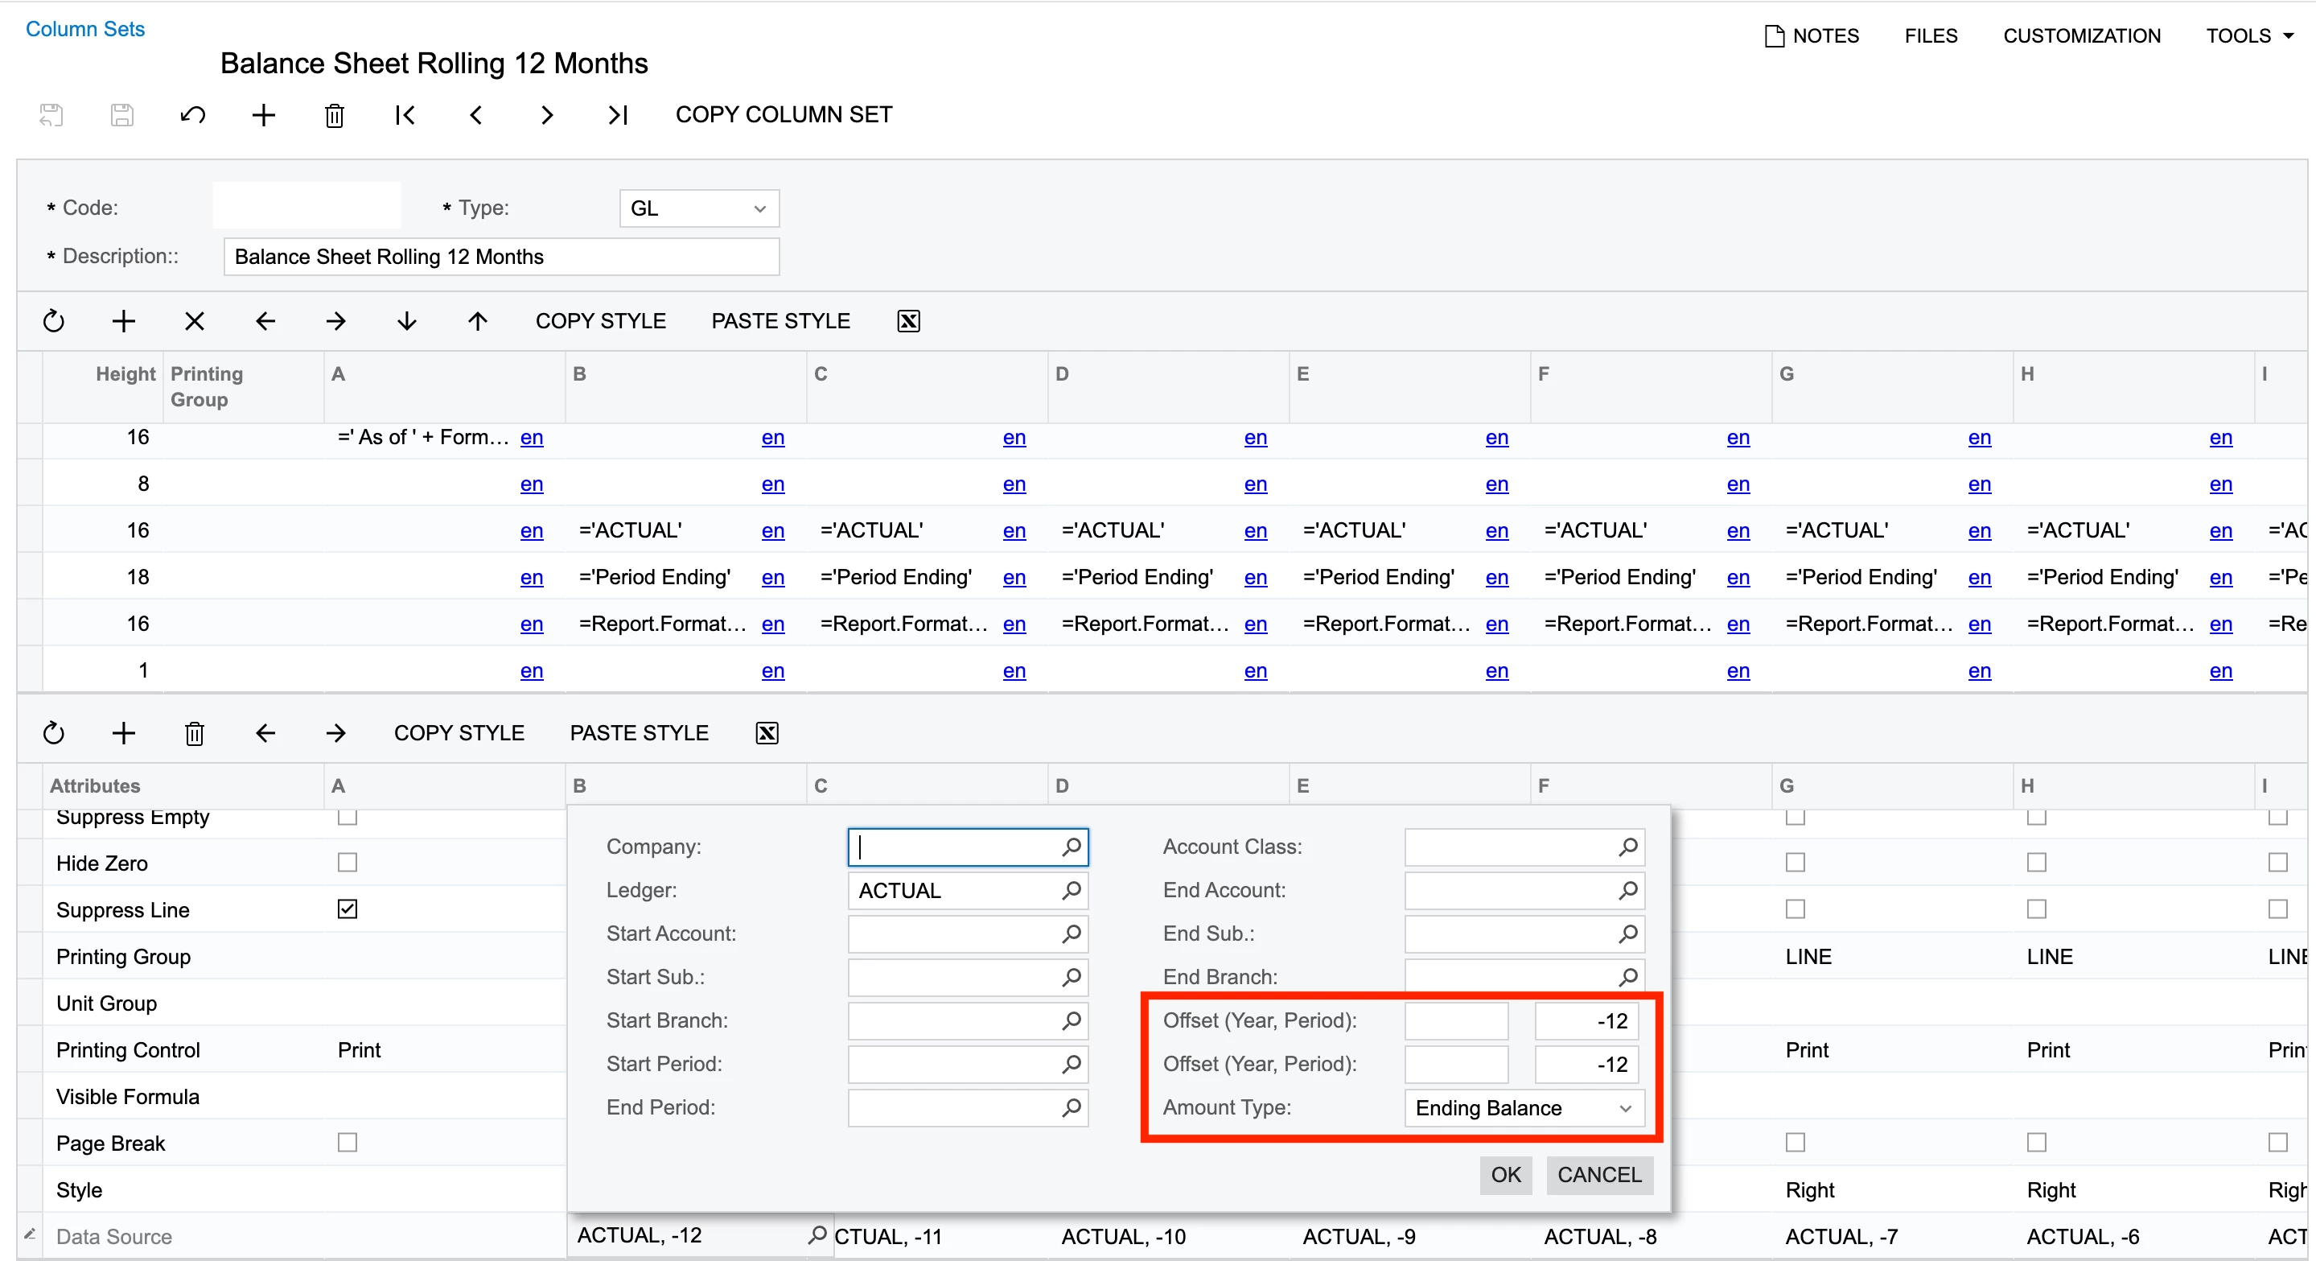The image size is (2316, 1261).
Task: Click the Ledger field containing ACTUAL
Action: click(968, 891)
